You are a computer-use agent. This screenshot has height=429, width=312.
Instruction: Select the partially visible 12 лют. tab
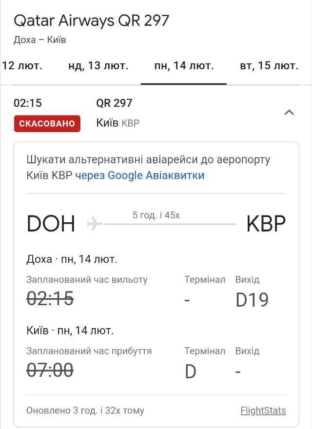[22, 66]
